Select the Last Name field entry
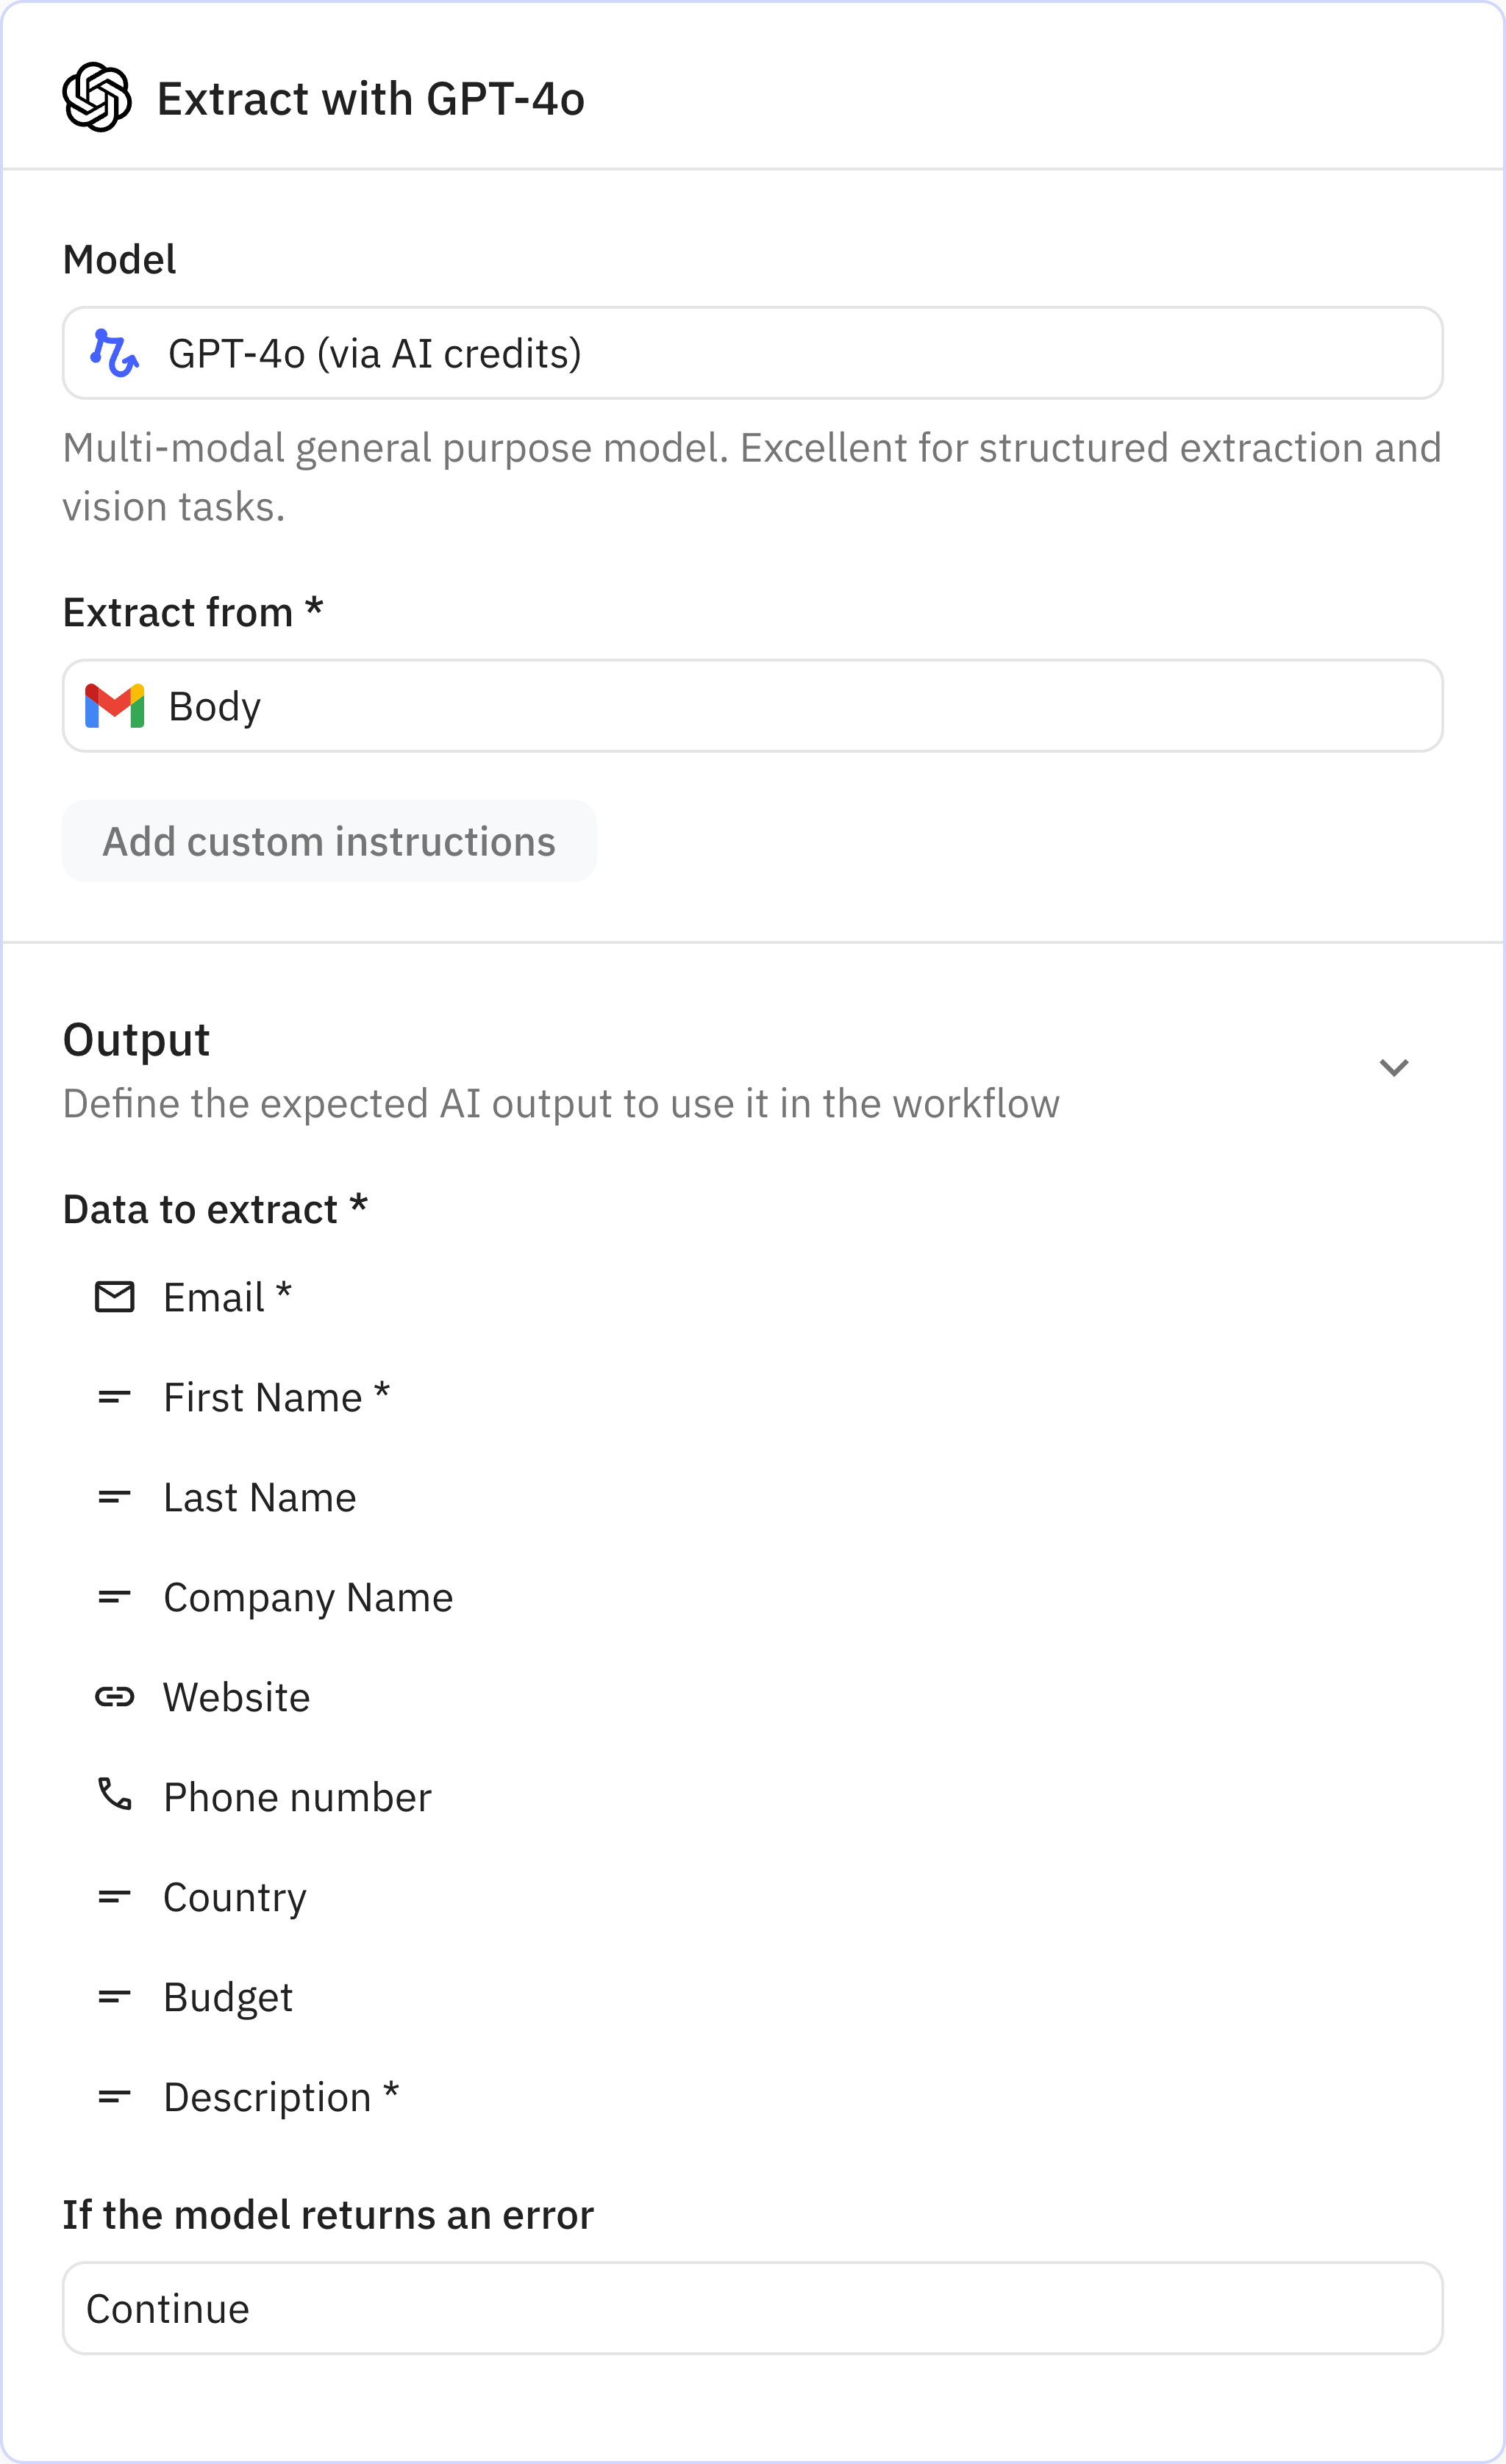The height and width of the screenshot is (2464, 1506). 259,1497
